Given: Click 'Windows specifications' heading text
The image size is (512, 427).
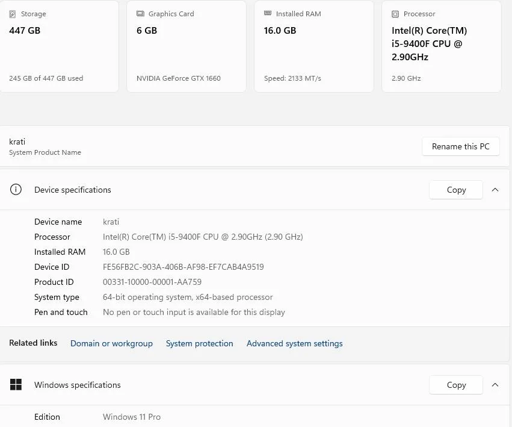Looking at the screenshot, I should (78, 385).
